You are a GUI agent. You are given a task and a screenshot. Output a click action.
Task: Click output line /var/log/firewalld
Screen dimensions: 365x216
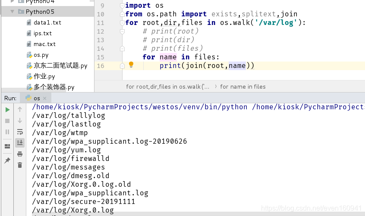point(70,158)
